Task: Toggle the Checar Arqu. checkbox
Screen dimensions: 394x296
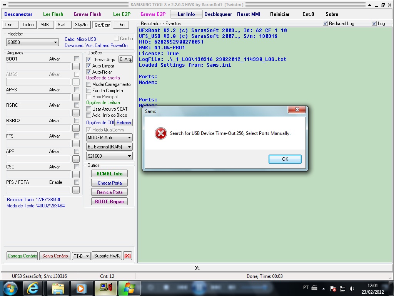Action: [x=89, y=60]
